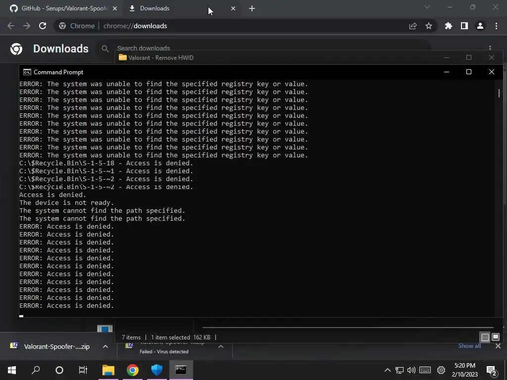Viewport: 507px width, 380px height.
Task: Click the Command Prompt title bar icon
Action: pos(27,72)
